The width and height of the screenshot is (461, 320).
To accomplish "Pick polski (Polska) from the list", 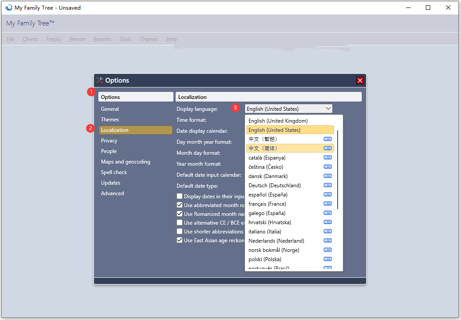I will (x=290, y=259).
